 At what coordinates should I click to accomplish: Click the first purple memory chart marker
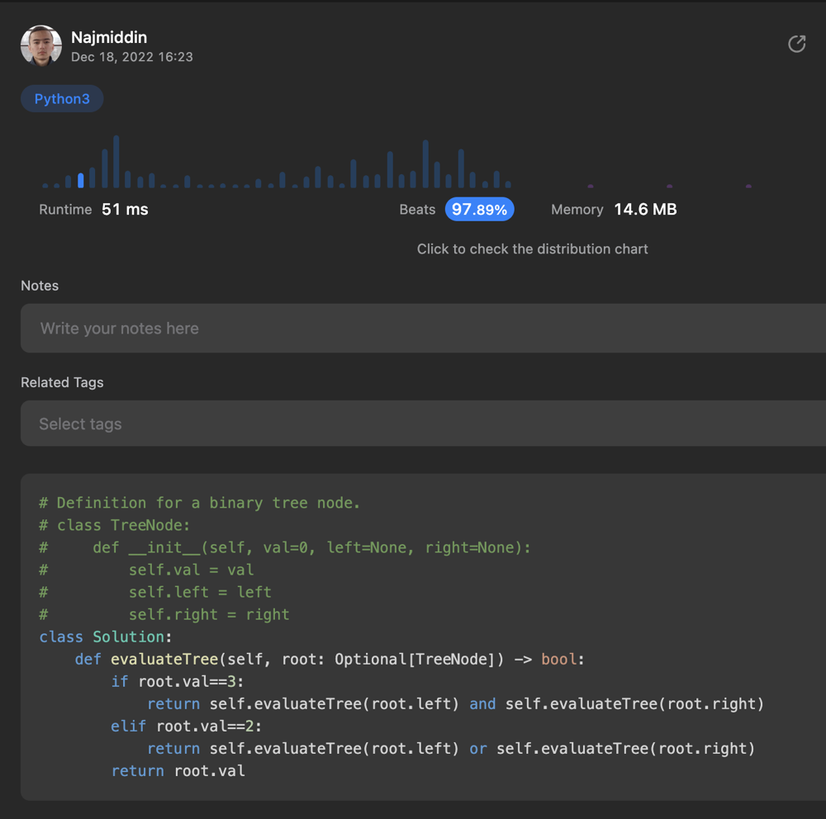pyautogui.click(x=591, y=186)
